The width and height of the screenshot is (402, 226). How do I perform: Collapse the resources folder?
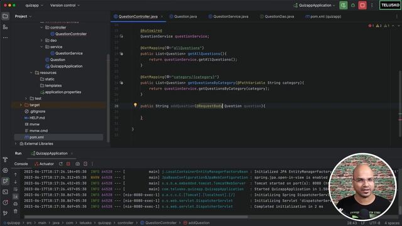click(31, 73)
